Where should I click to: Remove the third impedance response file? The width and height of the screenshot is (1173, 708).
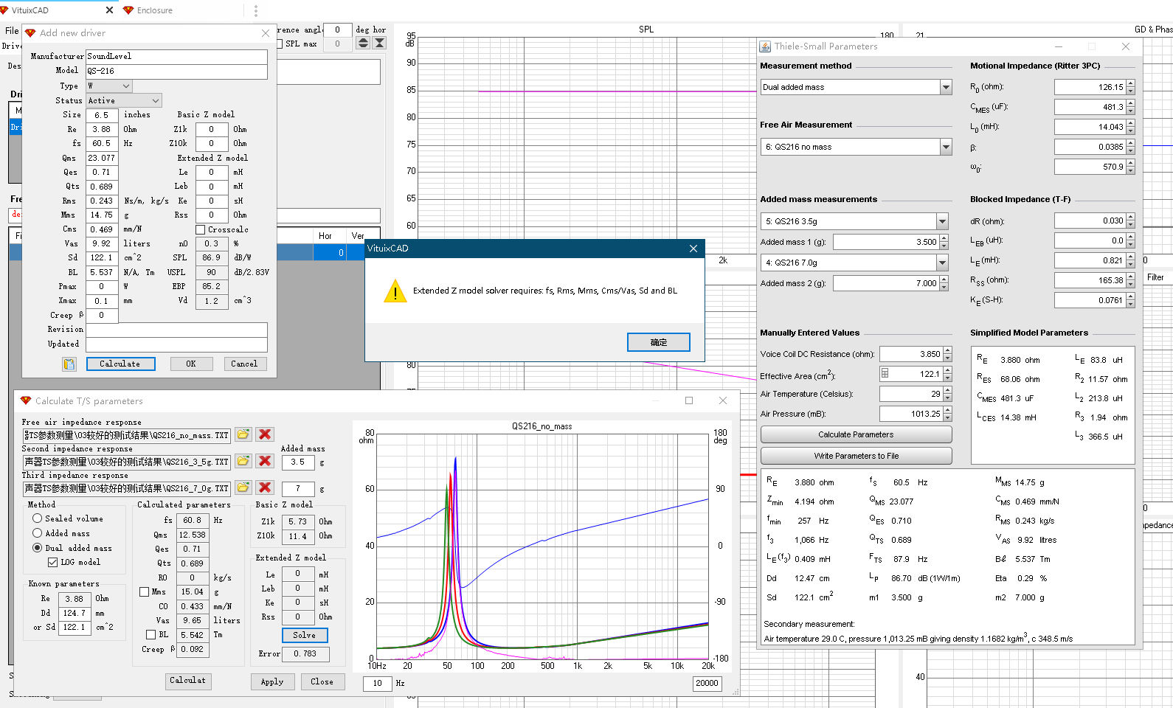click(266, 487)
